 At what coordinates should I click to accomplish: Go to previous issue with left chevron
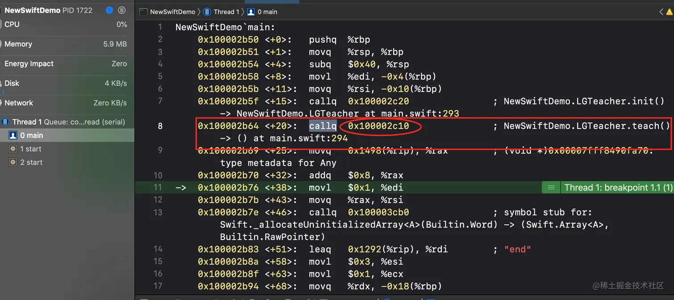(x=661, y=12)
